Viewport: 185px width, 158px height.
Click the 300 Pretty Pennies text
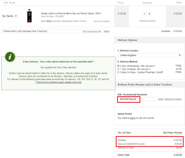point(172,133)
